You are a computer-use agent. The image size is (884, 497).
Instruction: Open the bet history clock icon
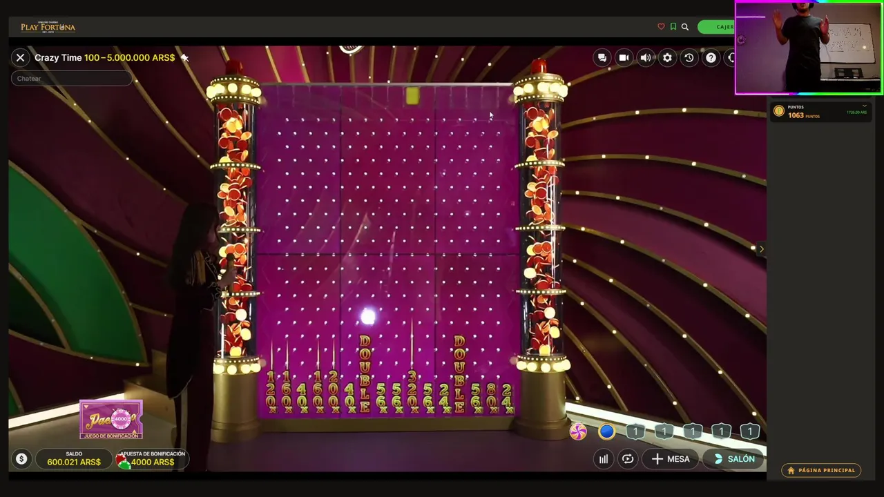pyautogui.click(x=689, y=58)
